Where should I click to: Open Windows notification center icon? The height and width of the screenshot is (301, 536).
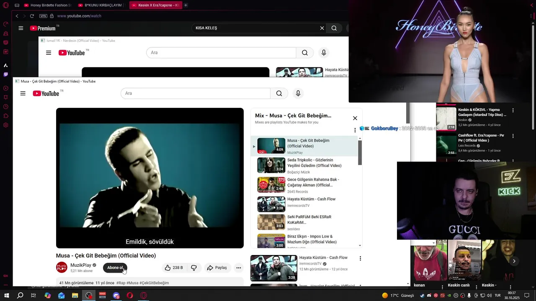tap(527, 296)
